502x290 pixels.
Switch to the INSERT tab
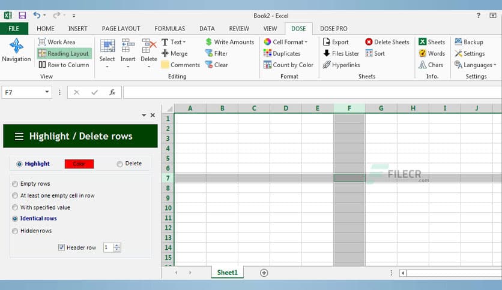[x=78, y=28]
